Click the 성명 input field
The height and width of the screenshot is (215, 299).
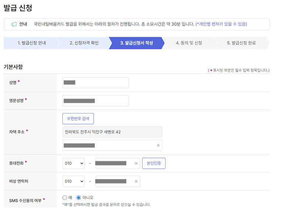pos(96,83)
